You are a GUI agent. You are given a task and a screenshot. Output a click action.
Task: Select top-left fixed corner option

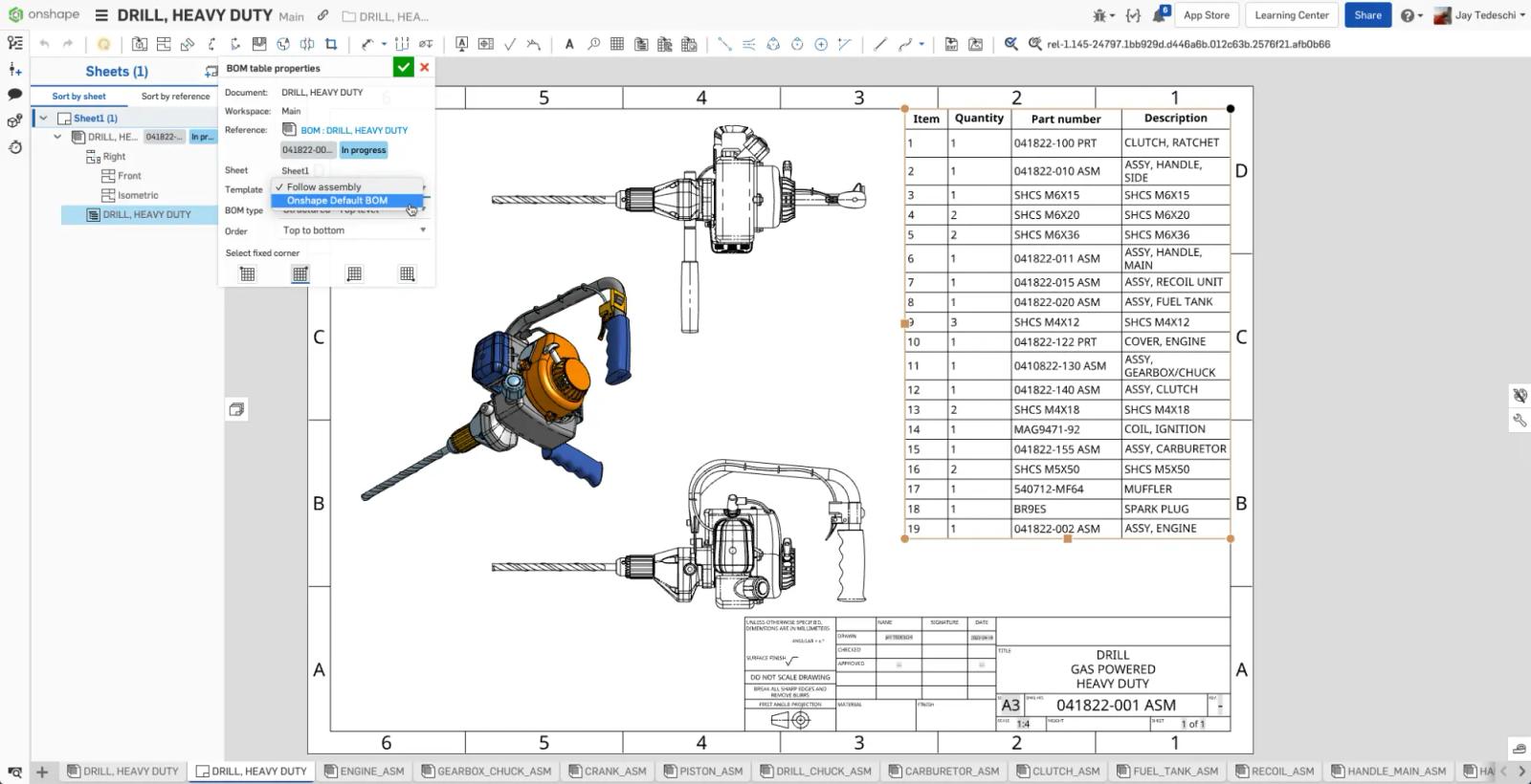(x=248, y=274)
